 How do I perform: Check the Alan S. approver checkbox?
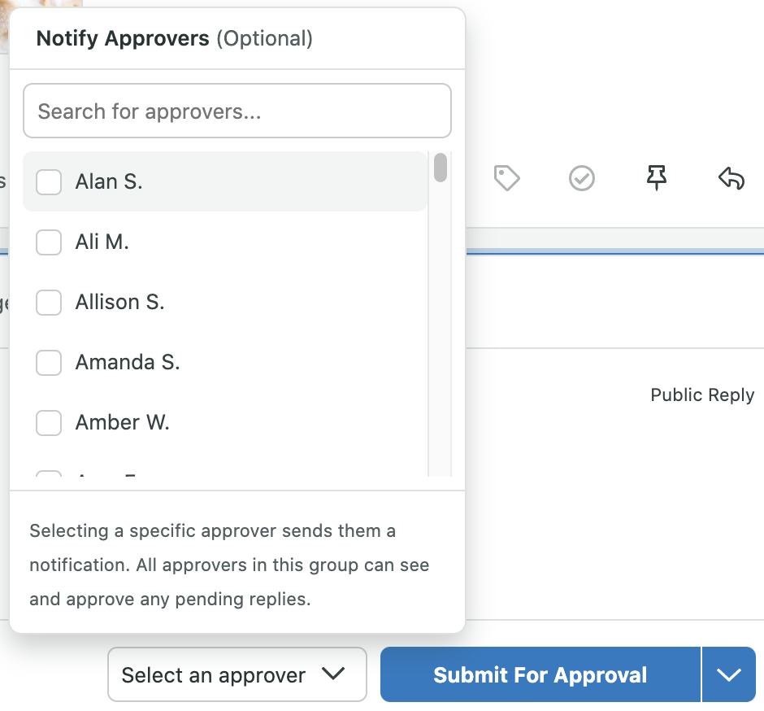pyautogui.click(x=49, y=182)
